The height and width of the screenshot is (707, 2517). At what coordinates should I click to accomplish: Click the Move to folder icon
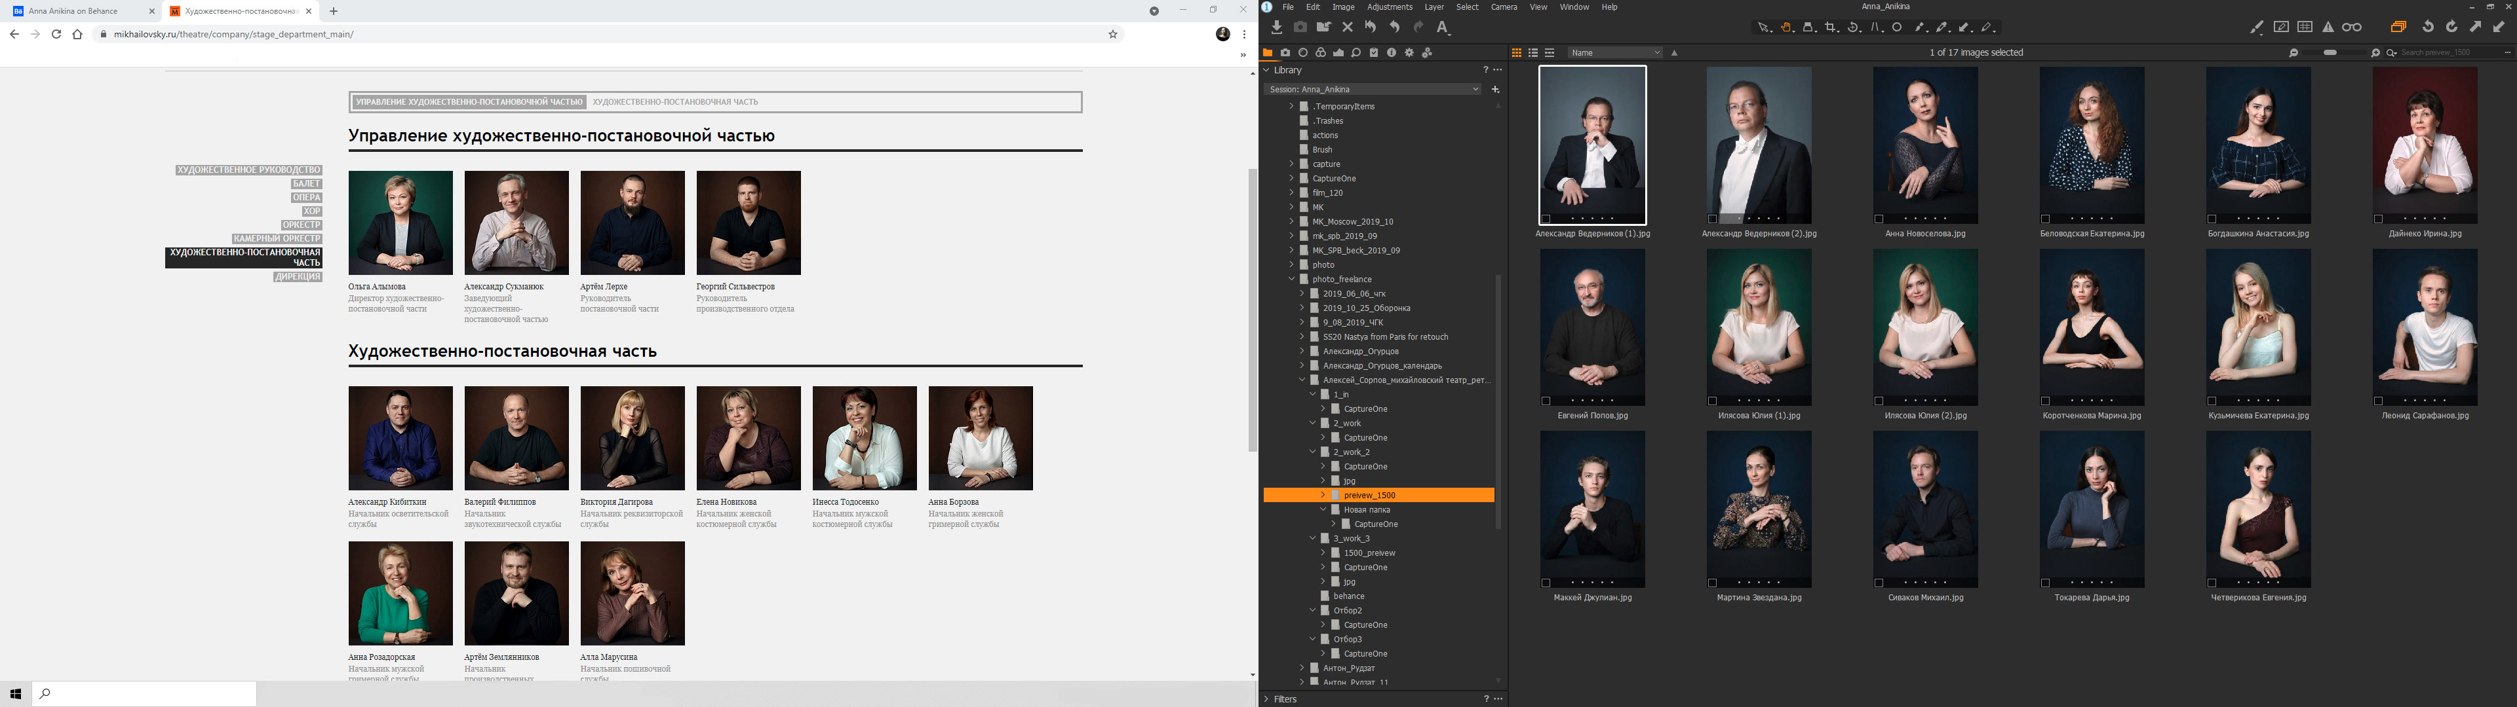pyautogui.click(x=1324, y=27)
